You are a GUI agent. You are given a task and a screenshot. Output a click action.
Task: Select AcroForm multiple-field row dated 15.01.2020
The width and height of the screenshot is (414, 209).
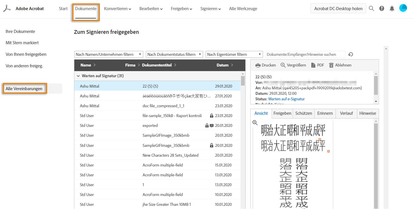157,165
